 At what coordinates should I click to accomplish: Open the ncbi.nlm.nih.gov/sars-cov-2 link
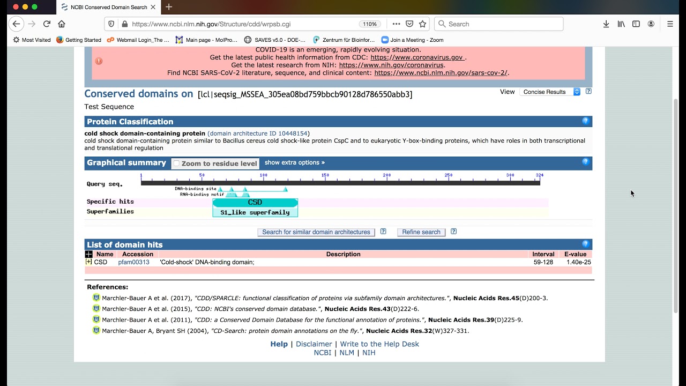tap(441, 73)
